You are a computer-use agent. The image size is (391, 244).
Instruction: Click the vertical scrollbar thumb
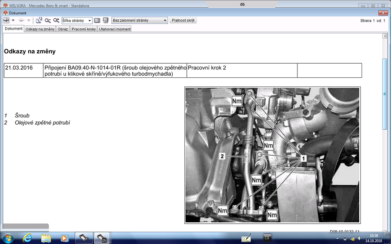385,94
